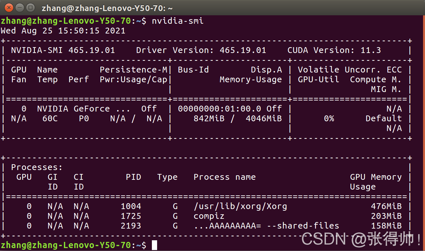The image size is (425, 251).
Task: Click the 'Process name' column header
Action: point(225,177)
